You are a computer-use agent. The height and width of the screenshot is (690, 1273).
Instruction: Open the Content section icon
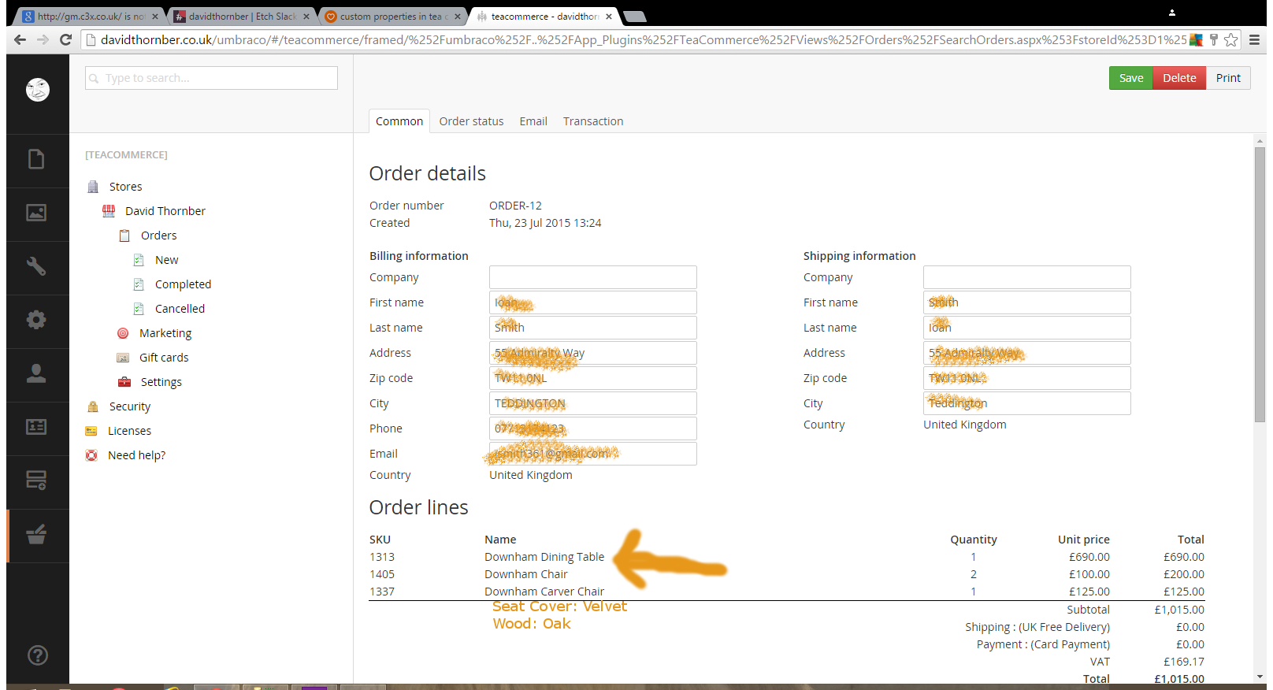coord(37,159)
